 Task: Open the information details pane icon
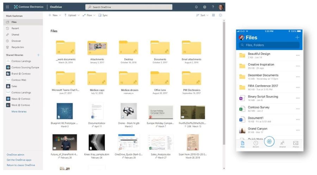[220, 15]
